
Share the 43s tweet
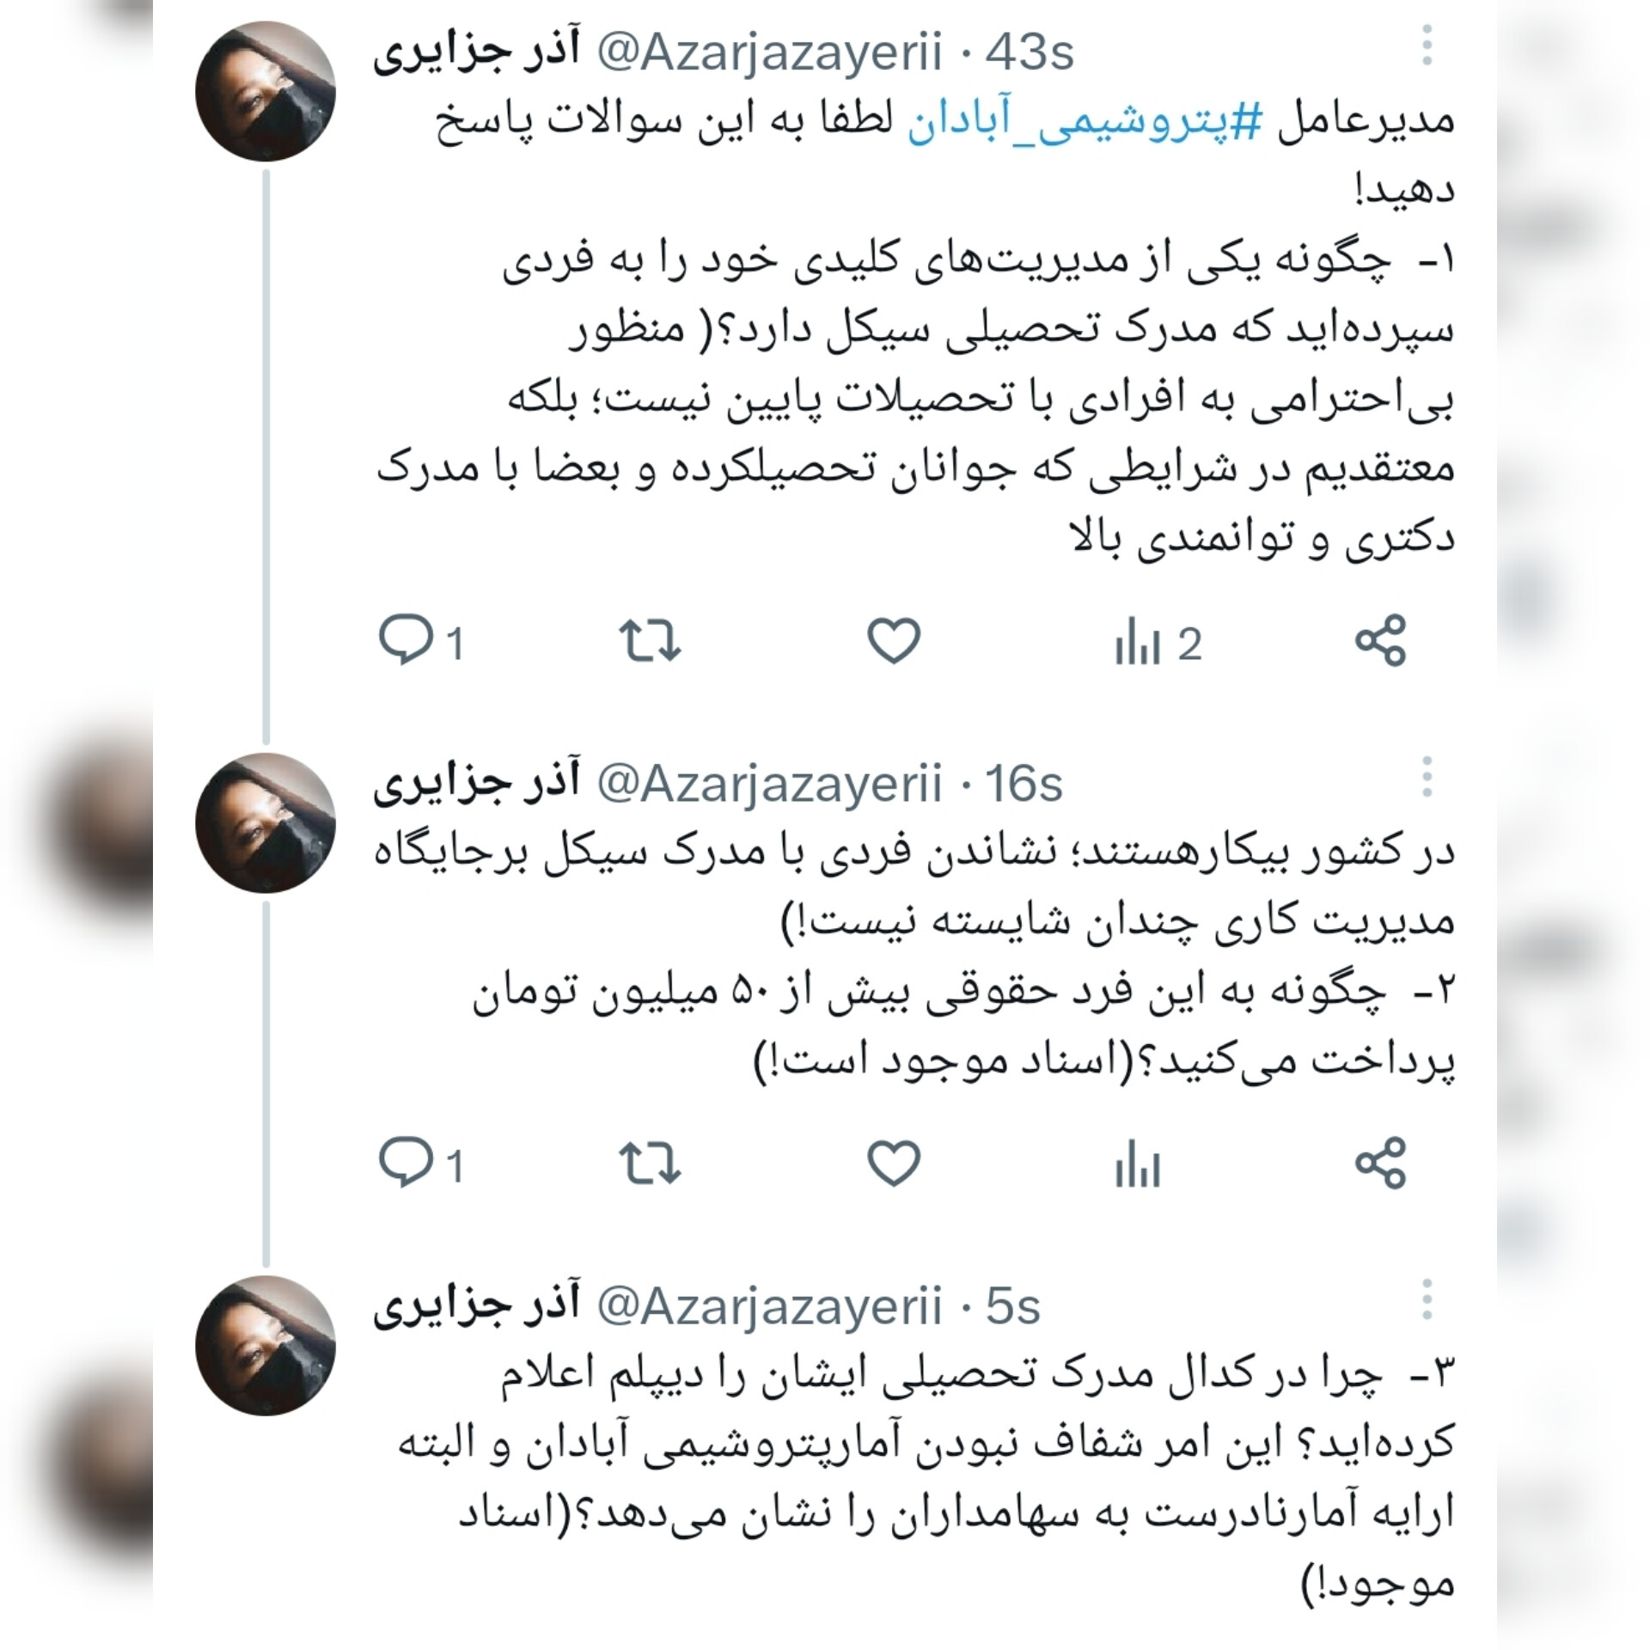pos(1380,641)
